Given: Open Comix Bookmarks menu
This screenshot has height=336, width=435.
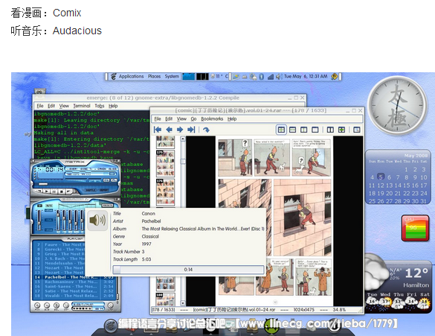Looking at the screenshot, I should point(212,119).
